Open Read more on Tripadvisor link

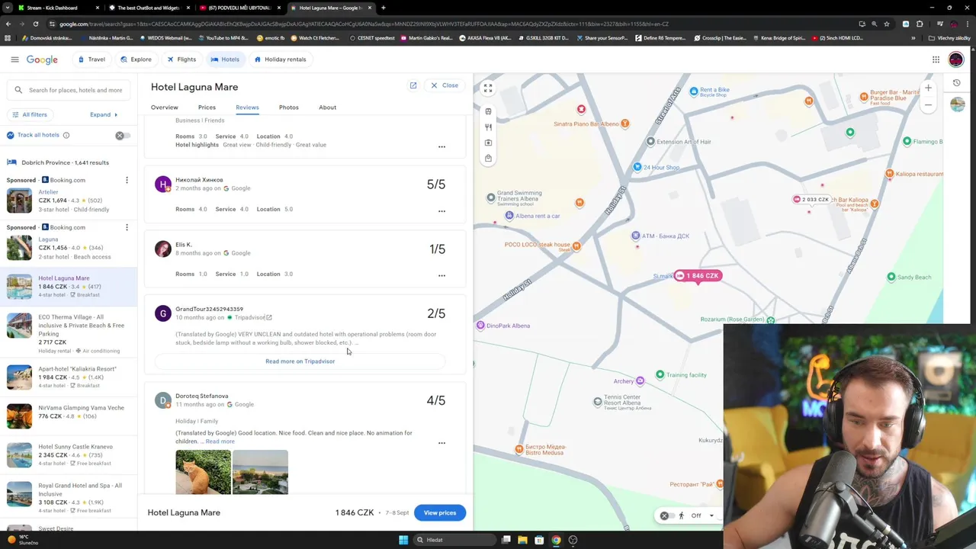tap(300, 361)
